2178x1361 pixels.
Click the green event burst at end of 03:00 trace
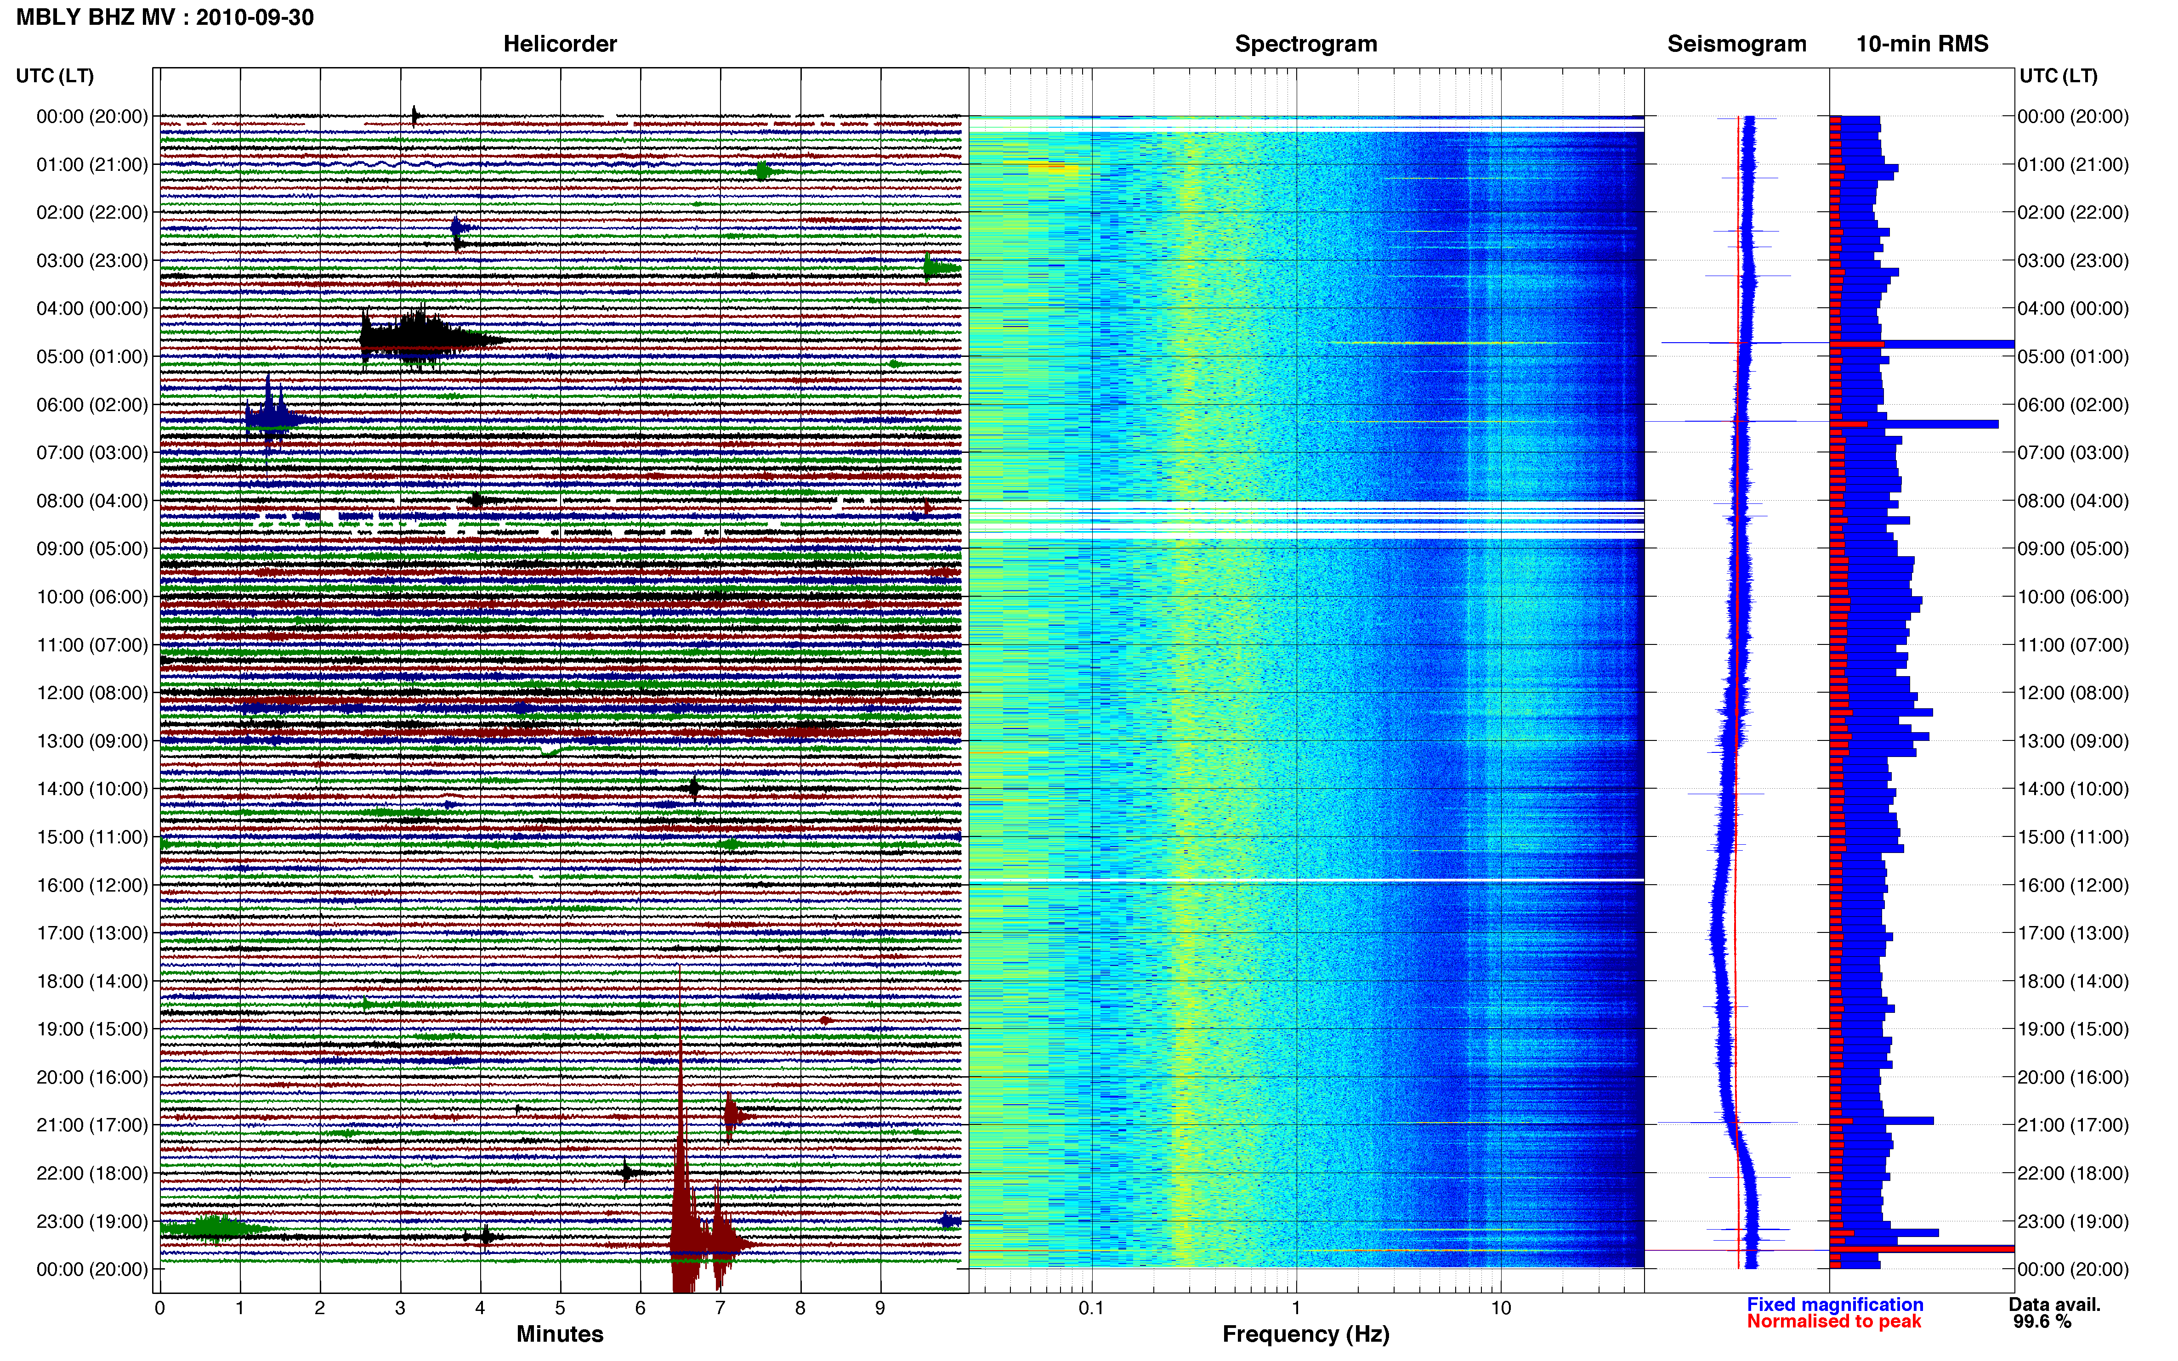click(x=941, y=268)
